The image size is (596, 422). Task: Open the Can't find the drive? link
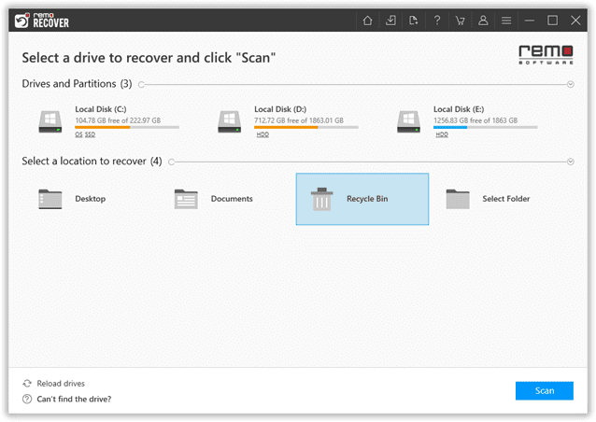pos(67,400)
